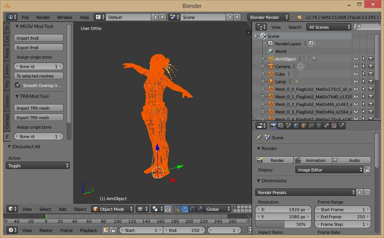Click the 50% resolution percentage slider
Image resolution: width=384 pixels, height=238 pixels.
point(284,224)
